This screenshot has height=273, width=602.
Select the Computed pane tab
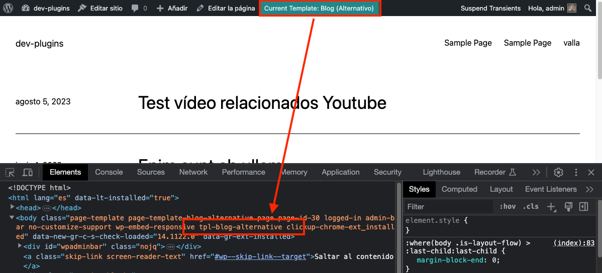coord(459,189)
